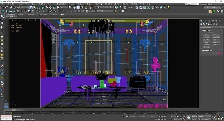Select the Geometry category icon
The width and height of the screenshot is (224, 121).
tap(201, 24)
